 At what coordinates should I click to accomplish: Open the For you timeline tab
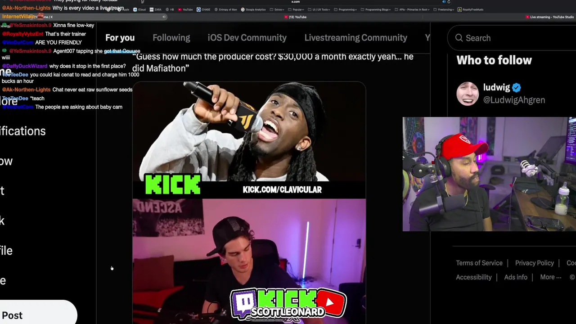click(x=120, y=38)
